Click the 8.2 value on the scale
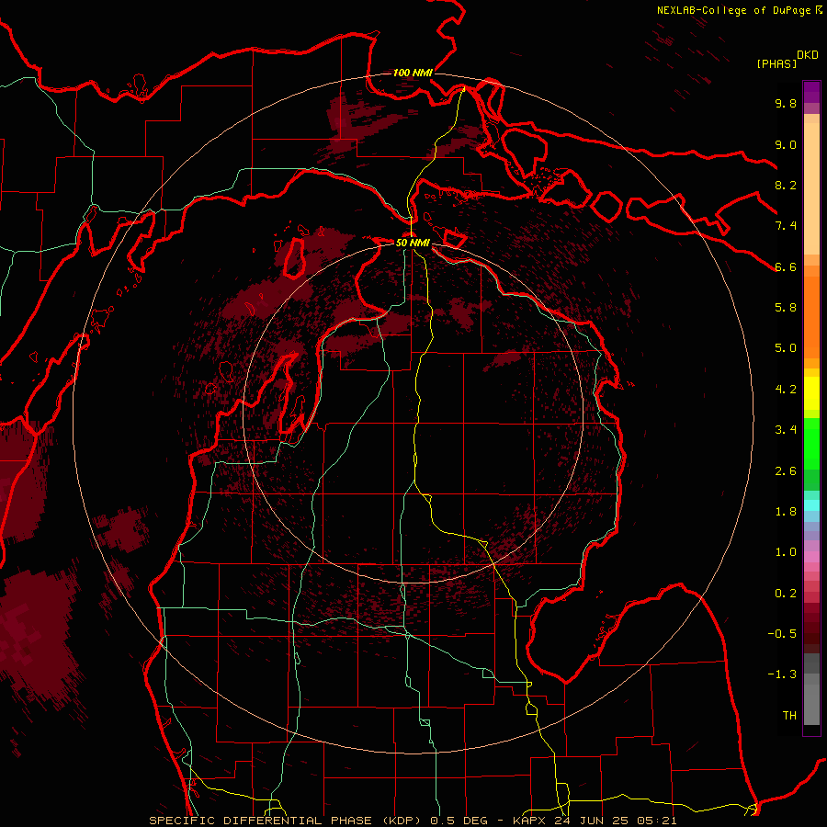 [x=786, y=185]
